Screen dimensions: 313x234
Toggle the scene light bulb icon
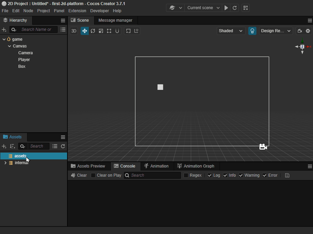coord(252,31)
